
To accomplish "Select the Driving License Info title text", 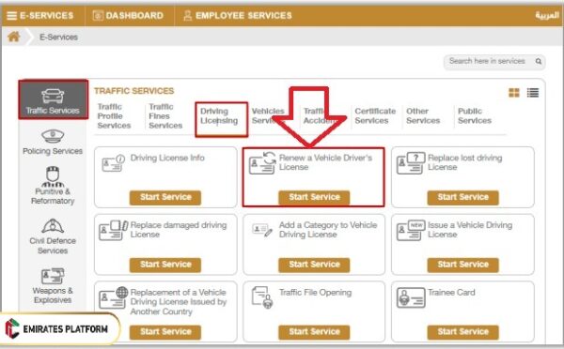I will pos(167,158).
